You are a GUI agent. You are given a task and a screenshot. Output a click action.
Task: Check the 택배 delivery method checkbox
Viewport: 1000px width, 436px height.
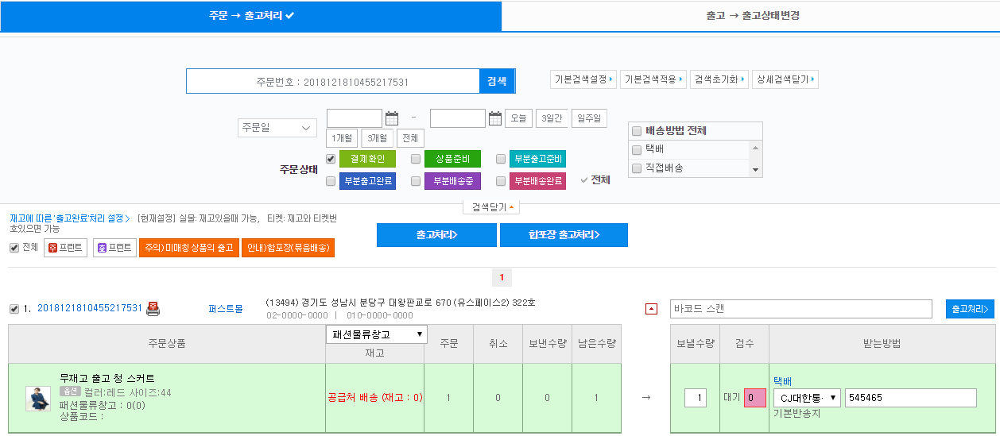point(636,149)
